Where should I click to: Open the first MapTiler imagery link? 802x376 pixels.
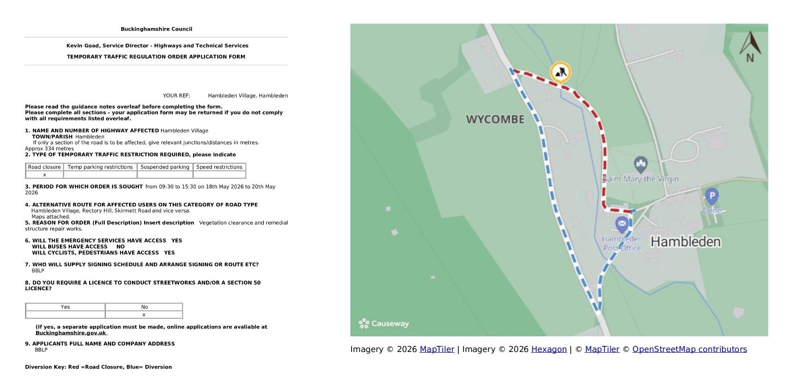[437, 349]
